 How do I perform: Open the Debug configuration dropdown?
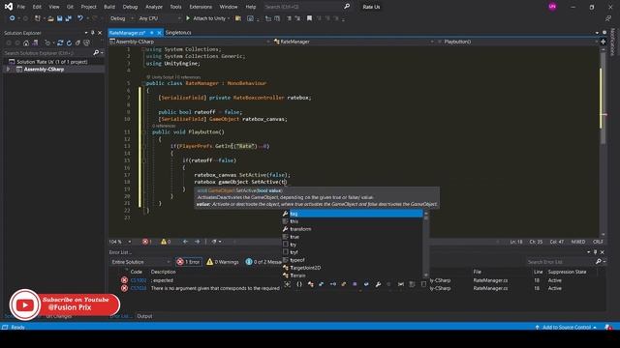coord(121,18)
